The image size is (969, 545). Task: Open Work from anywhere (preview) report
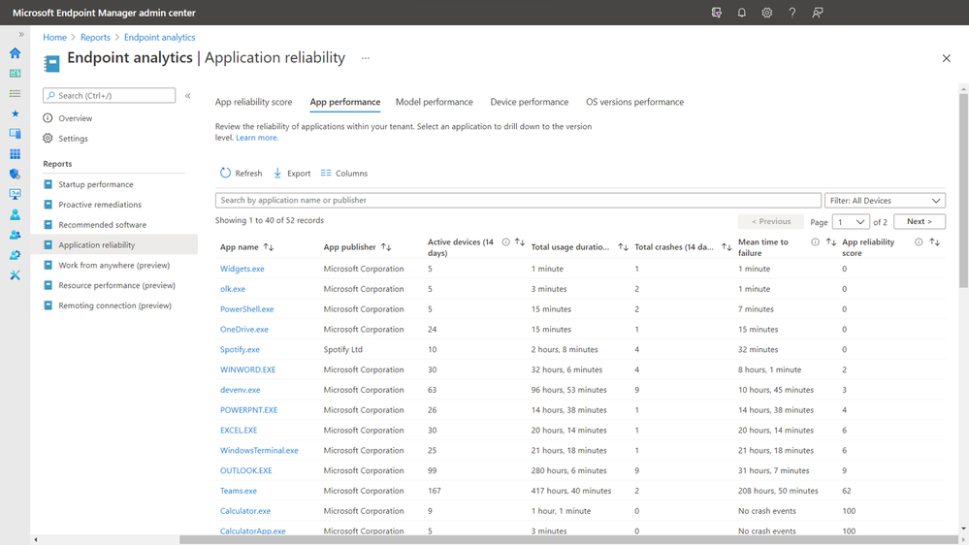pyautogui.click(x=113, y=265)
